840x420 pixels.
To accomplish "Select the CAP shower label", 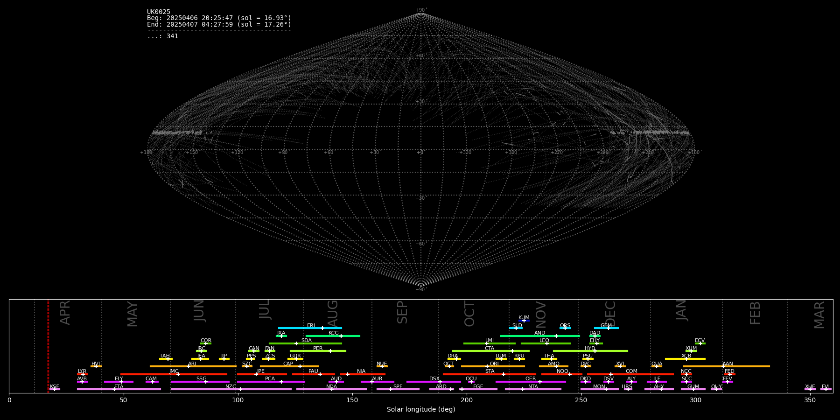I will [x=288, y=364].
